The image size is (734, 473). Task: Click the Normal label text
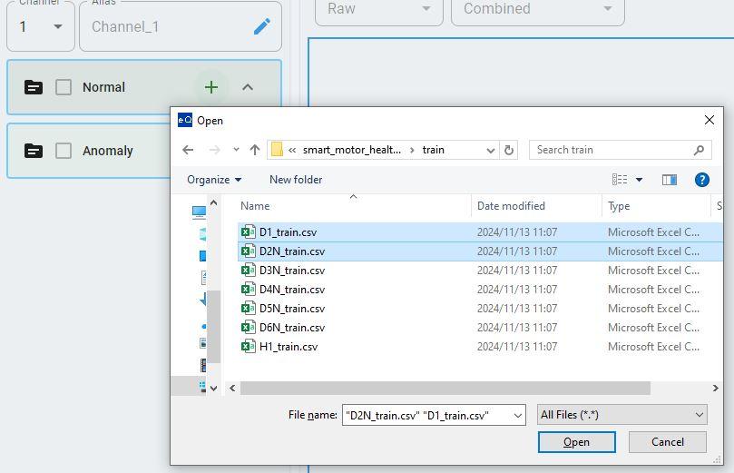tap(104, 87)
